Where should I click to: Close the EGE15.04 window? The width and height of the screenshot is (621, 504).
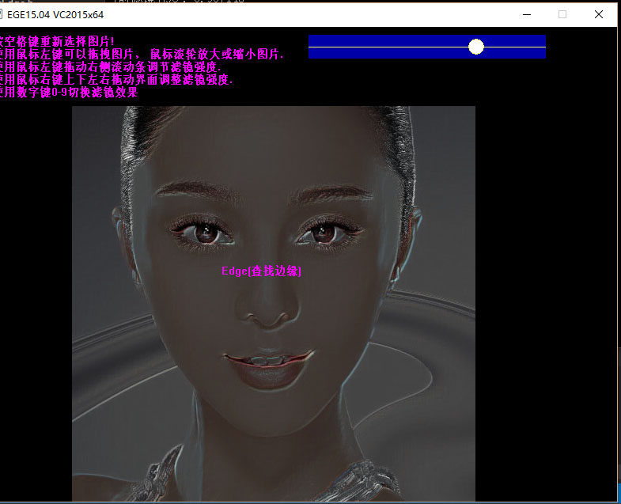(599, 15)
